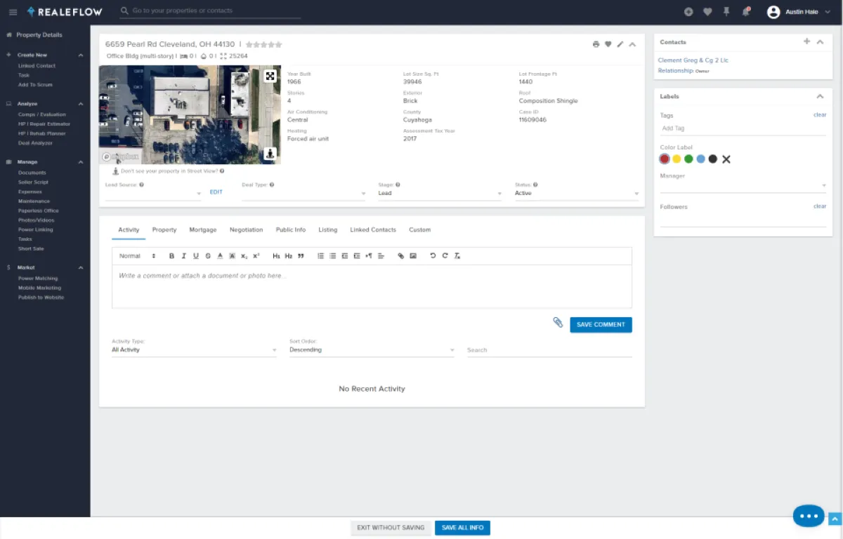Switch to the Mortgage tab
This screenshot has height=539, width=843.
203,229
